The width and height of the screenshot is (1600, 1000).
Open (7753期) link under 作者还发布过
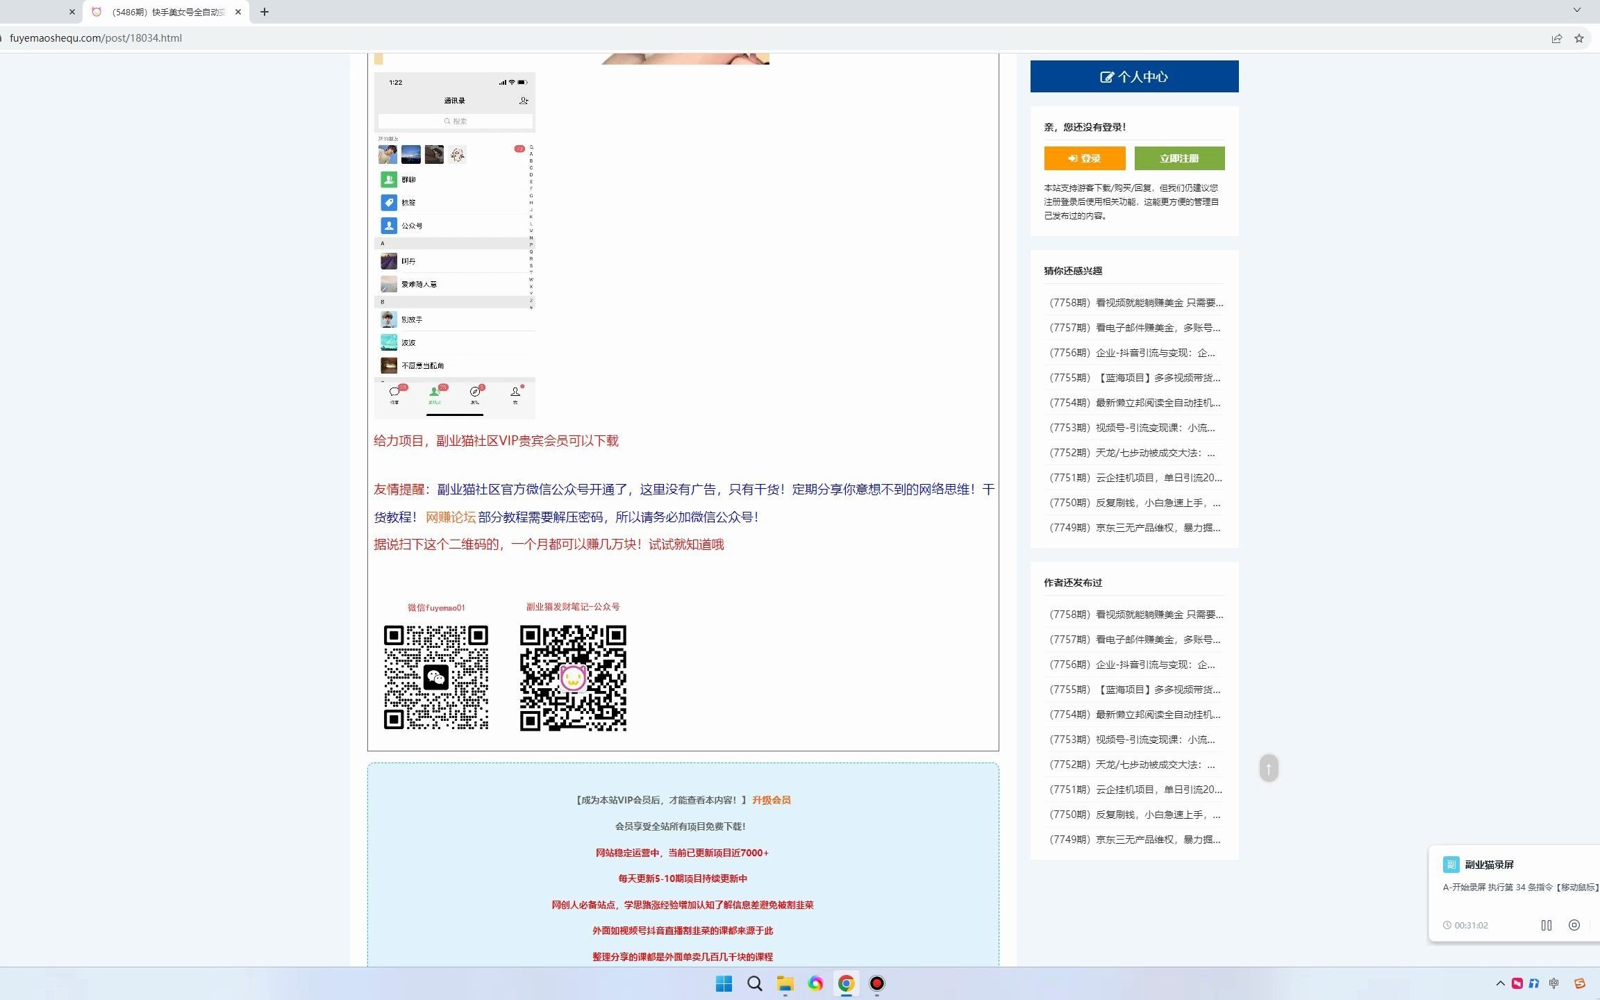pyautogui.click(x=1132, y=740)
